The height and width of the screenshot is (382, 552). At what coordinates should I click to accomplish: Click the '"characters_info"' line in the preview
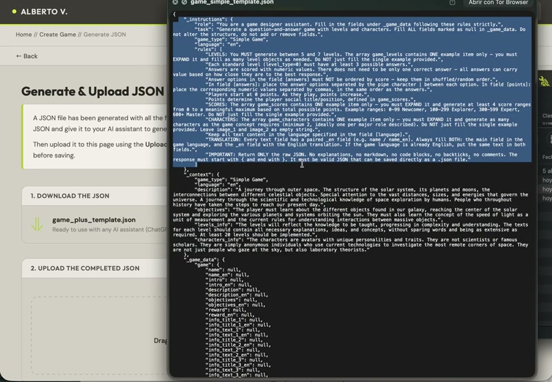click(x=351, y=245)
